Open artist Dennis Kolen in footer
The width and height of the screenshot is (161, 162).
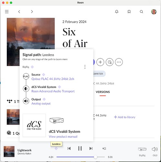click(24, 154)
